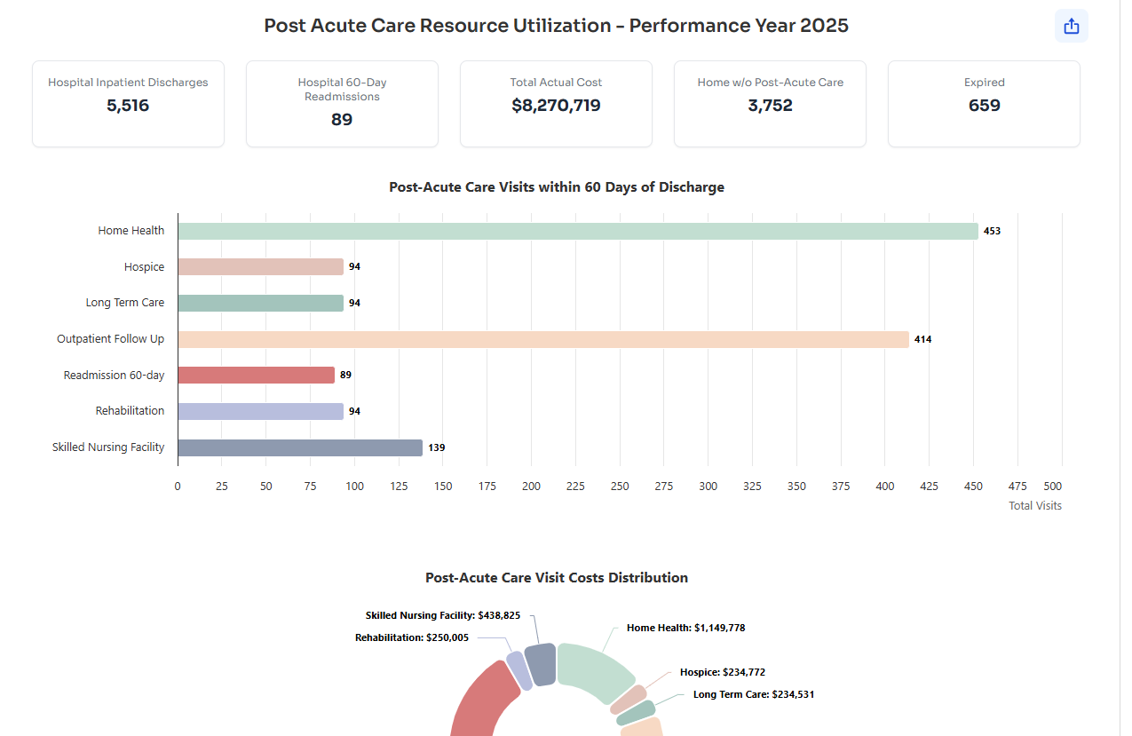Click the Readmission 60-day red bar
The height and width of the screenshot is (736, 1132).
[x=256, y=376]
